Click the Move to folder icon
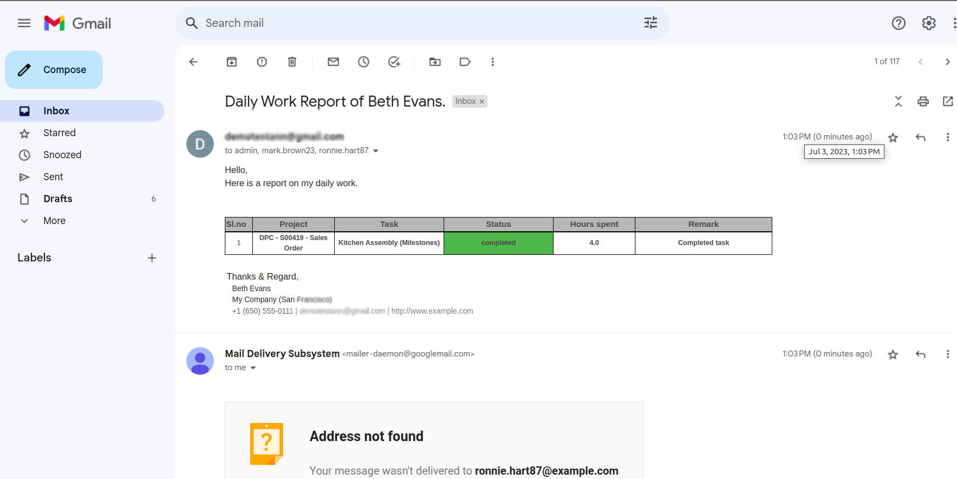This screenshot has height=479, width=957. 435,62
